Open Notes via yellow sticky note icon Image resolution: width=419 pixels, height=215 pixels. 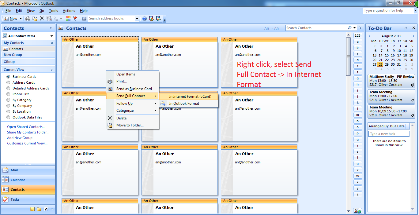click(x=32, y=209)
